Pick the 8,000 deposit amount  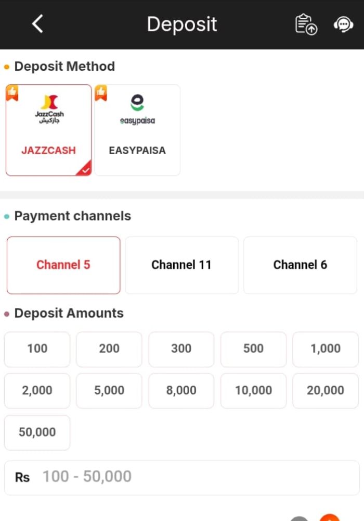click(181, 391)
